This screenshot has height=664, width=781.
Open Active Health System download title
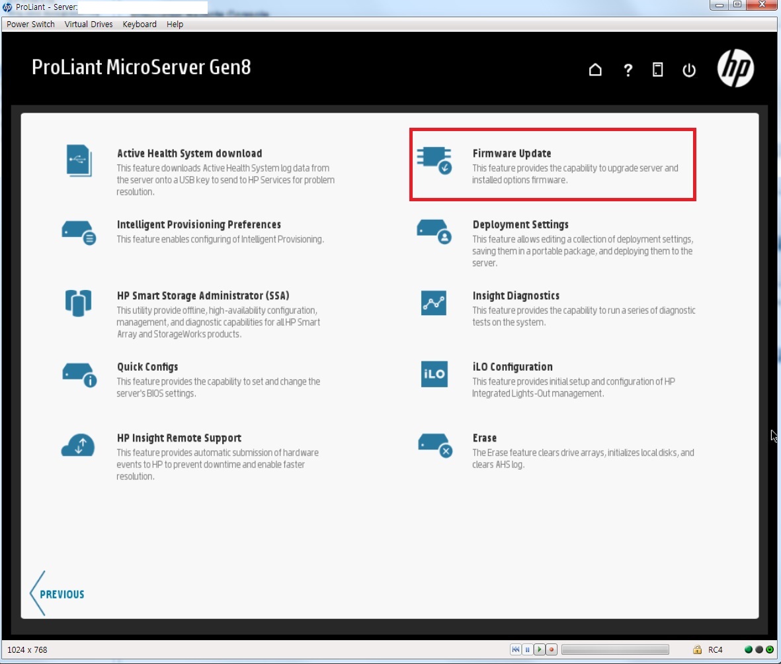(x=189, y=154)
